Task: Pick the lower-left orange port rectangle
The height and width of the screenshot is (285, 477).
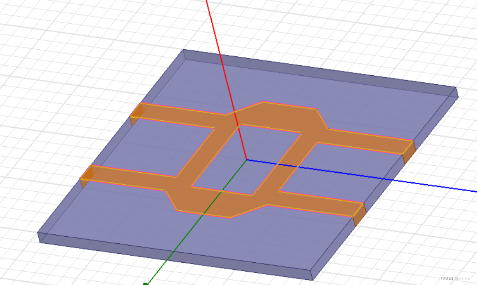Action: (87, 177)
